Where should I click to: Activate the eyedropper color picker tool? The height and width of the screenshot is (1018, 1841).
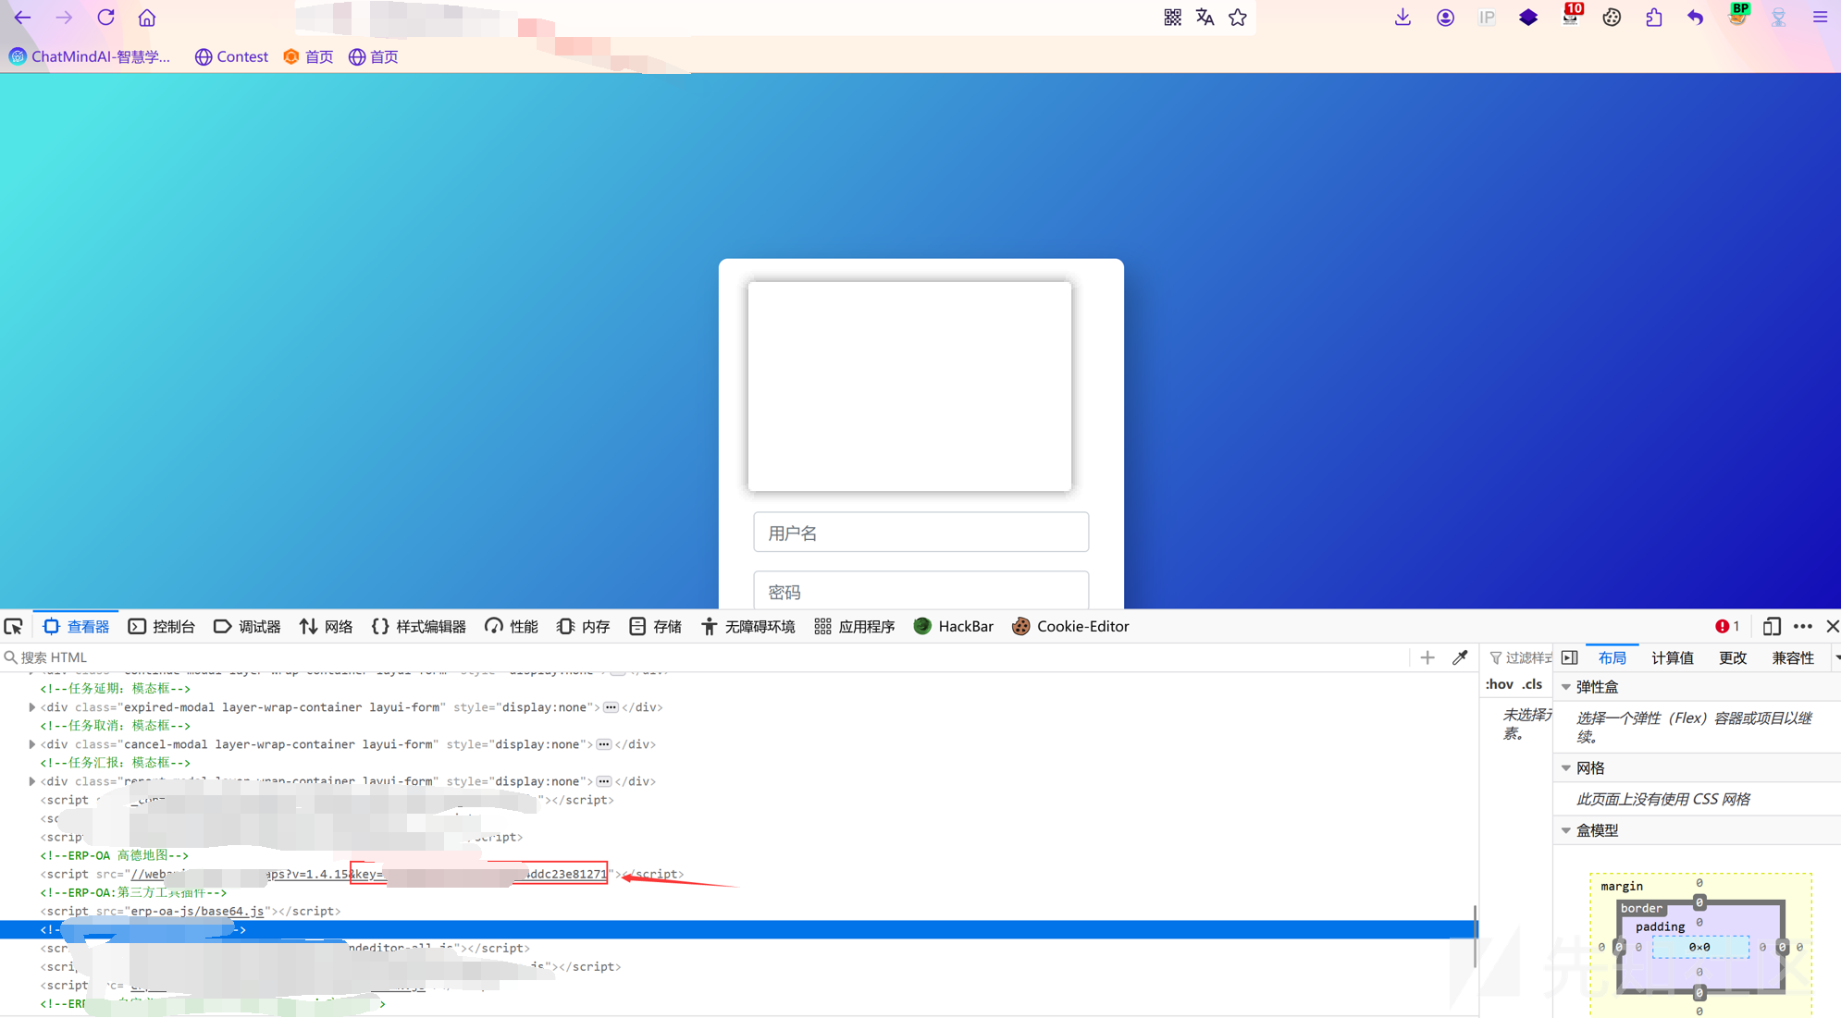click(1460, 657)
